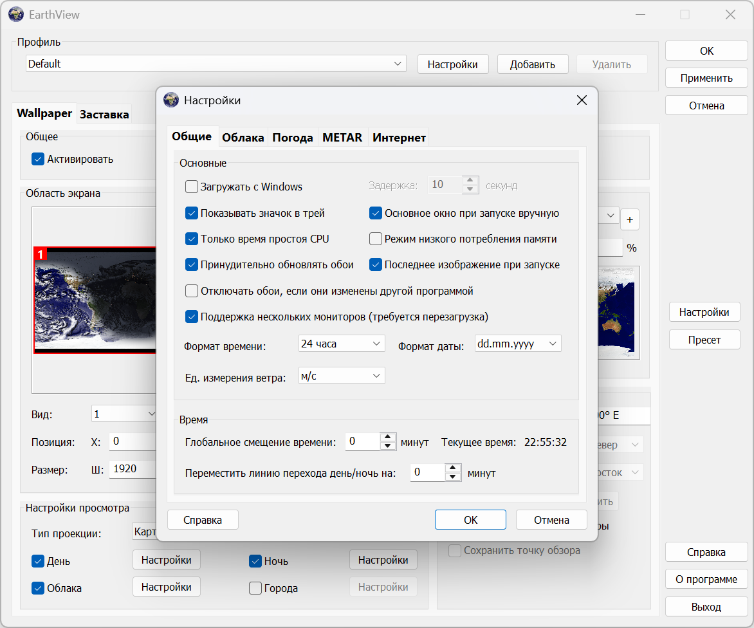Click the Выход button
Screen dimensions: 754x628
pyautogui.click(x=706, y=606)
